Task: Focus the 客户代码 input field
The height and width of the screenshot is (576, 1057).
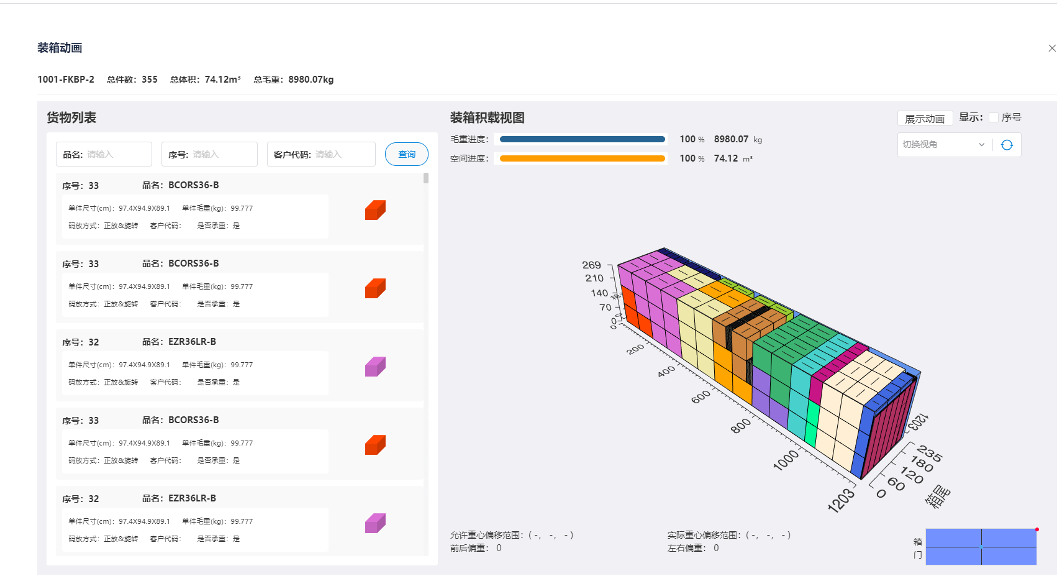Action: [x=321, y=154]
